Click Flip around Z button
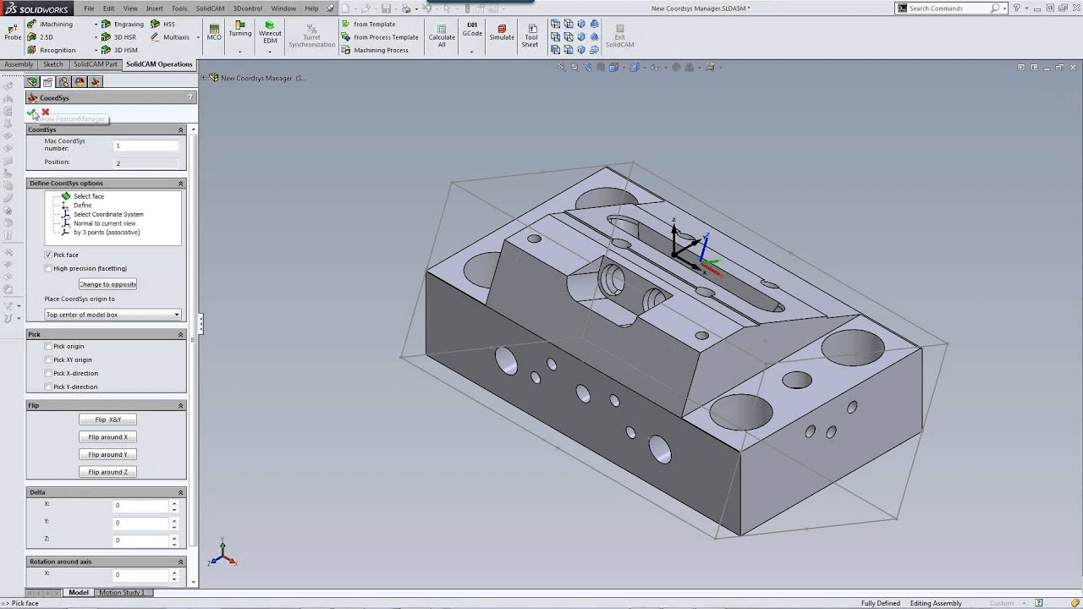Viewport: 1083px width, 609px height. tap(107, 472)
